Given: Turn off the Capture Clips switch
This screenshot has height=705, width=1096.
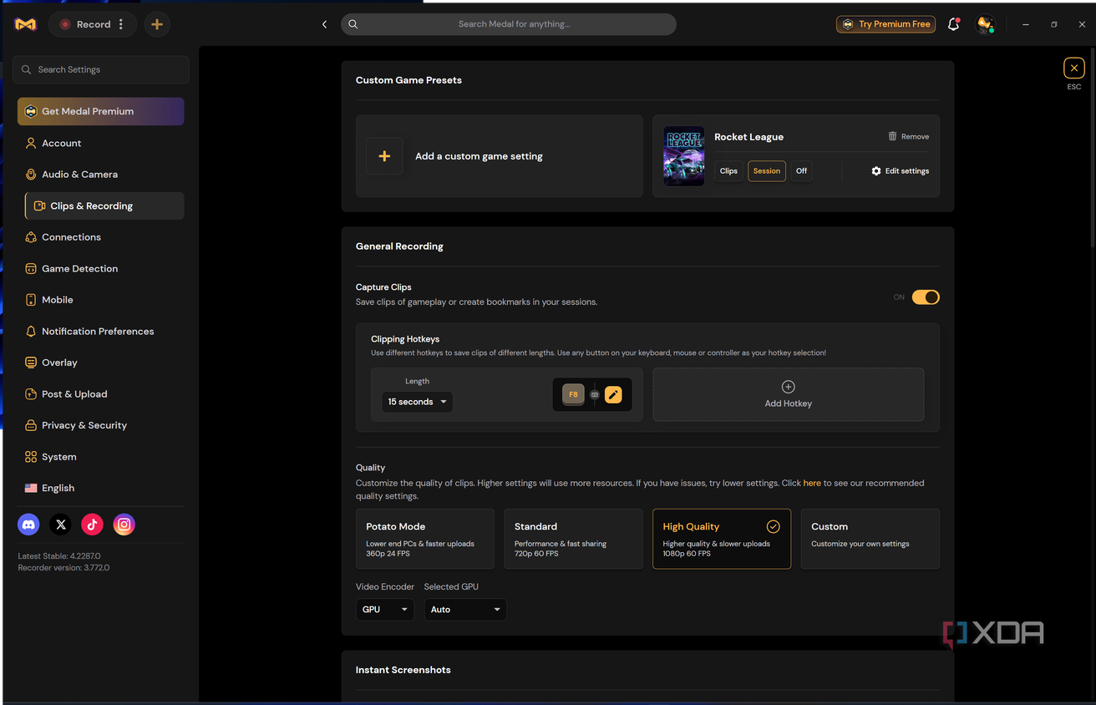Looking at the screenshot, I should click(x=926, y=297).
